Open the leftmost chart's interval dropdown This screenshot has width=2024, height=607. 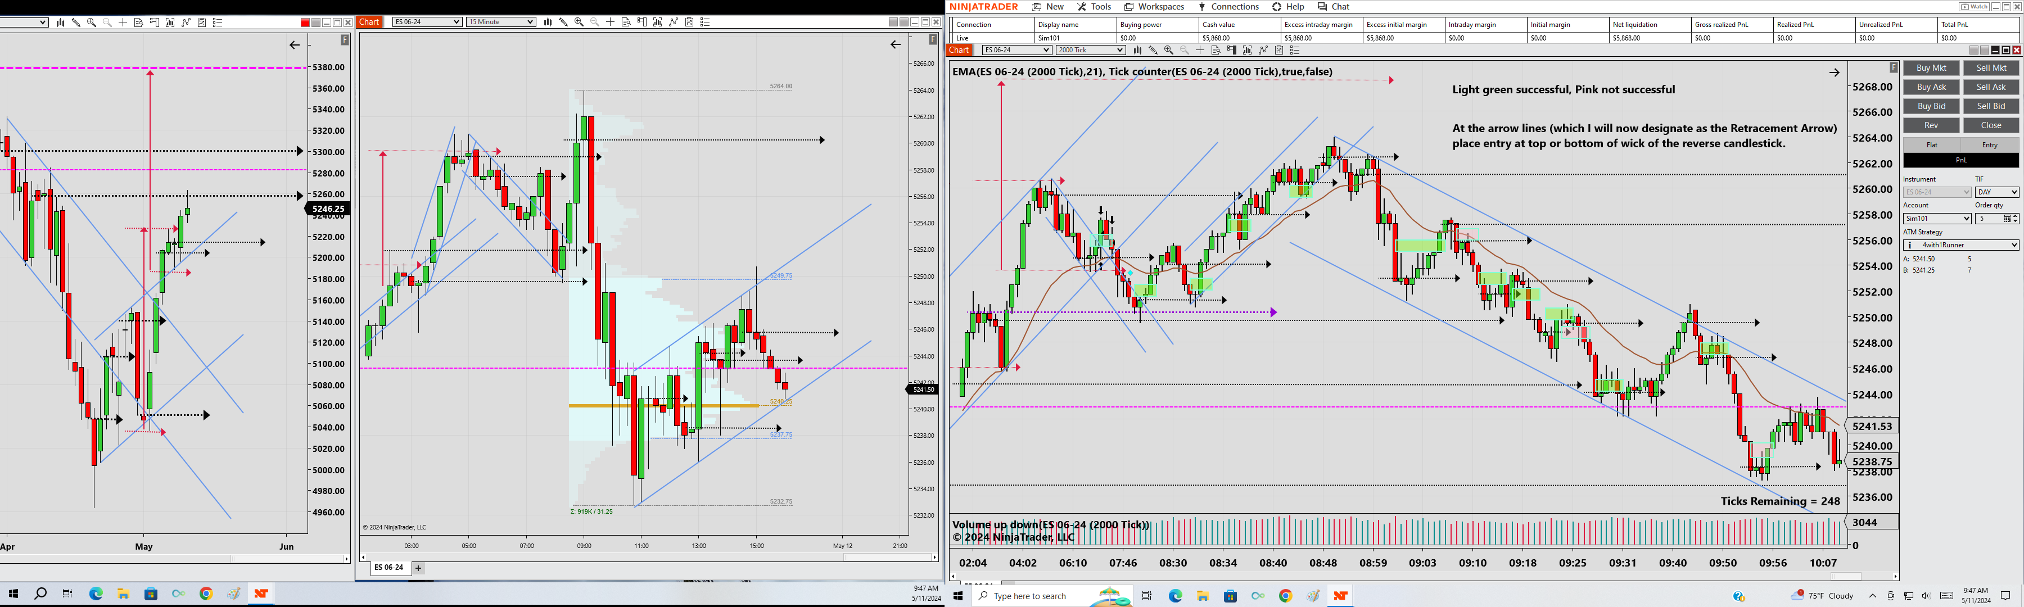click(x=24, y=23)
